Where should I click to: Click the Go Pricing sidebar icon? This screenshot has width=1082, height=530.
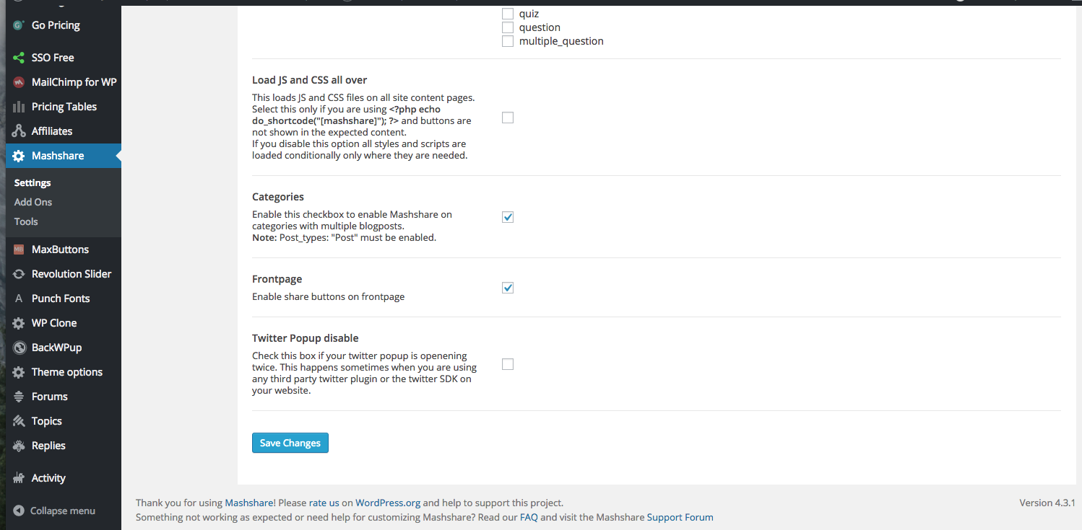coord(19,25)
